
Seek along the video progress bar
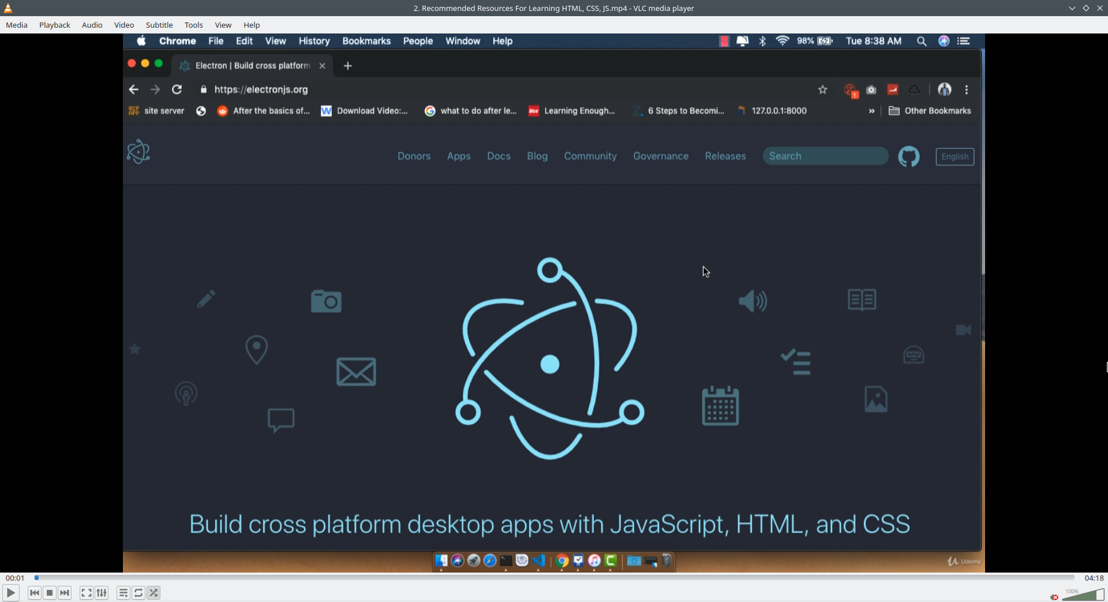(x=554, y=578)
